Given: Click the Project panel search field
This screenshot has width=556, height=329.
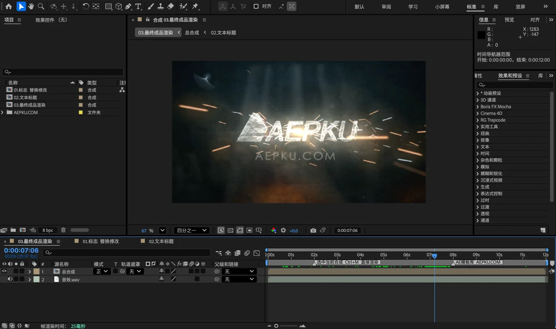Looking at the screenshot, I should pos(63,72).
